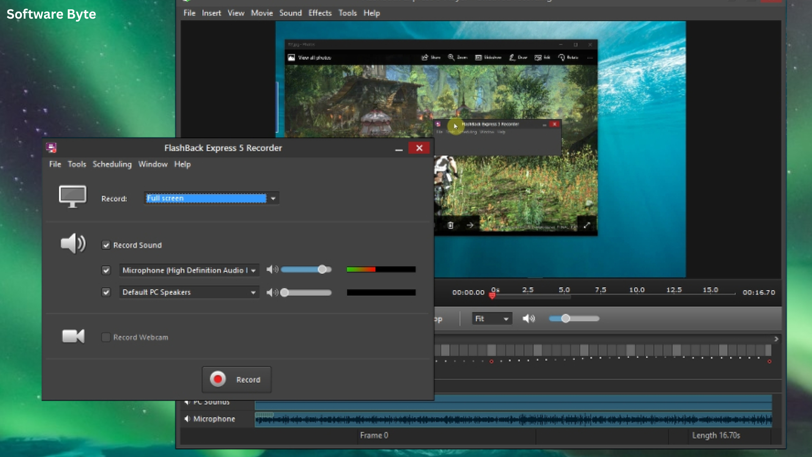Click the PC Sounds audio track

tap(513, 402)
